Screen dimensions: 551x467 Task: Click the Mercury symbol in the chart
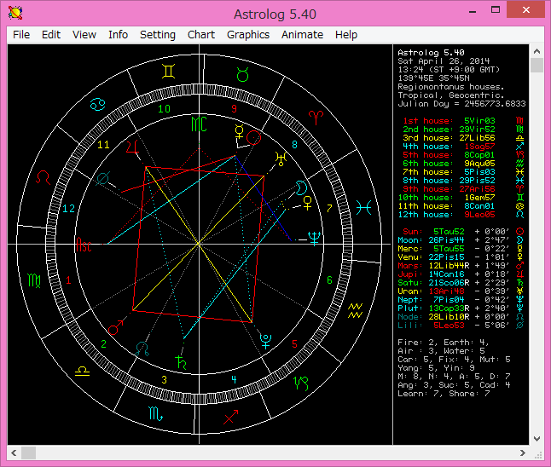[240, 132]
